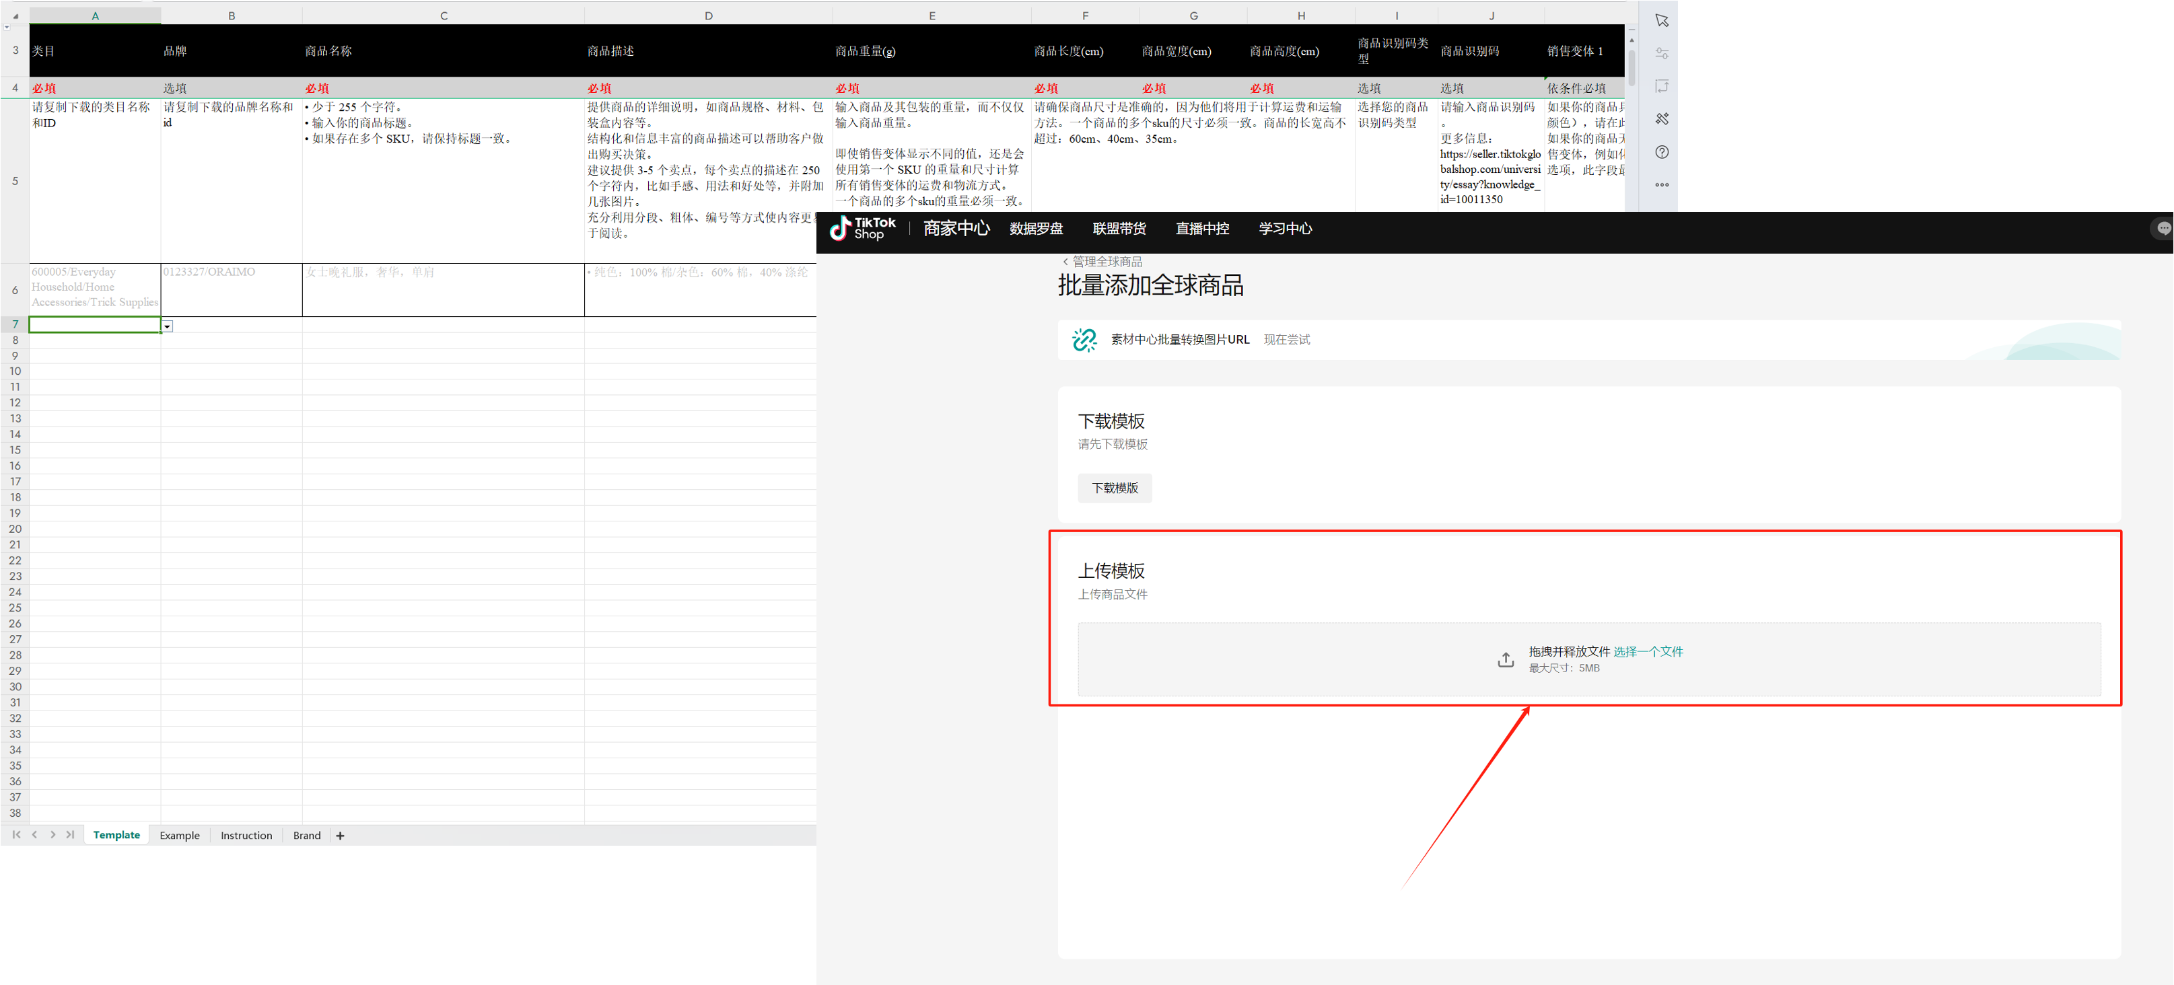Click the 选择一个文件 link
This screenshot has width=2174, height=985.
click(x=1648, y=652)
